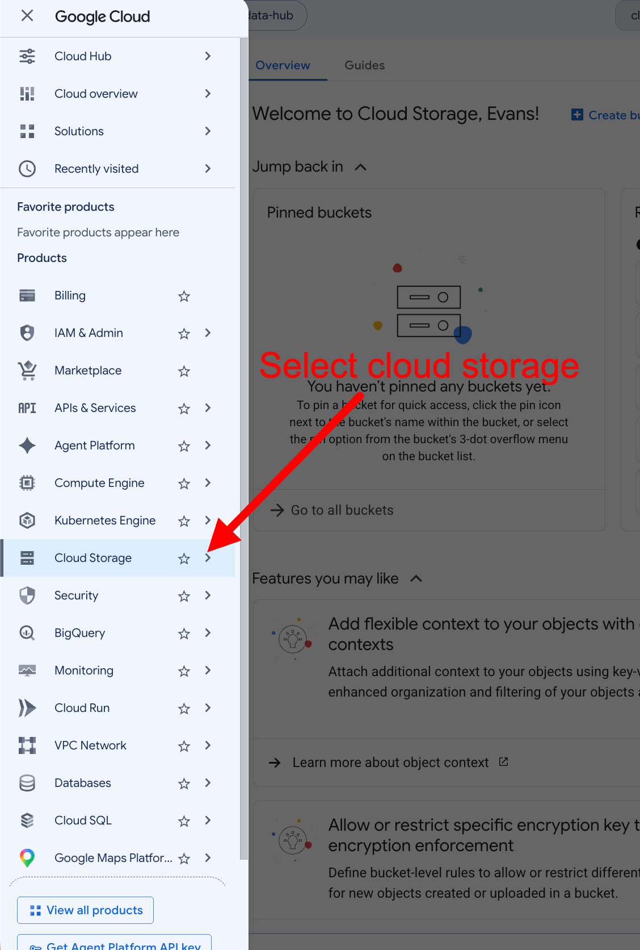Click the Google Maps Platform pin icon

pyautogui.click(x=27, y=858)
